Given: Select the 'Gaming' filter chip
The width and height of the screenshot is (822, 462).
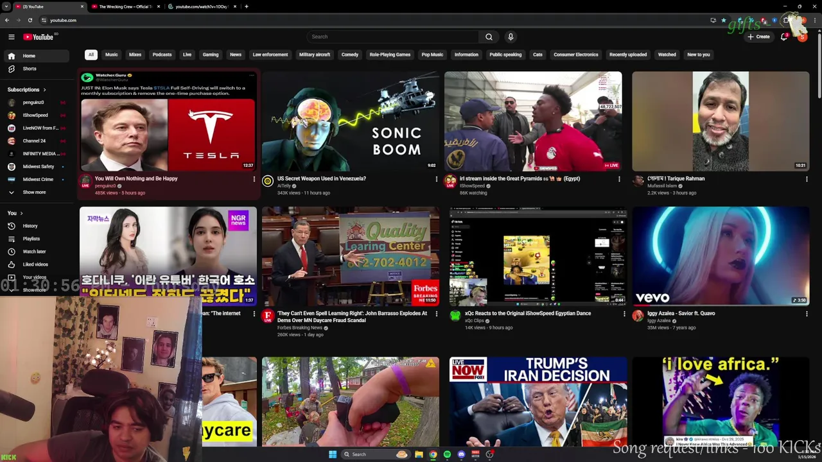Looking at the screenshot, I should tap(211, 55).
